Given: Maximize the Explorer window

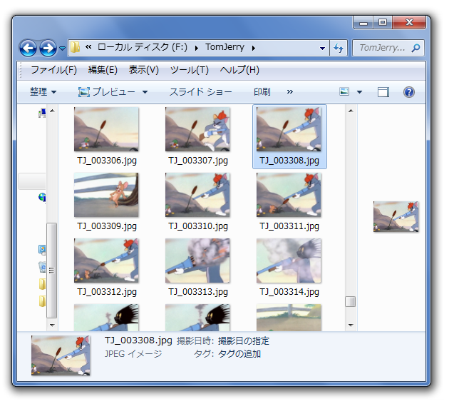Looking at the screenshot, I should coord(383,23).
